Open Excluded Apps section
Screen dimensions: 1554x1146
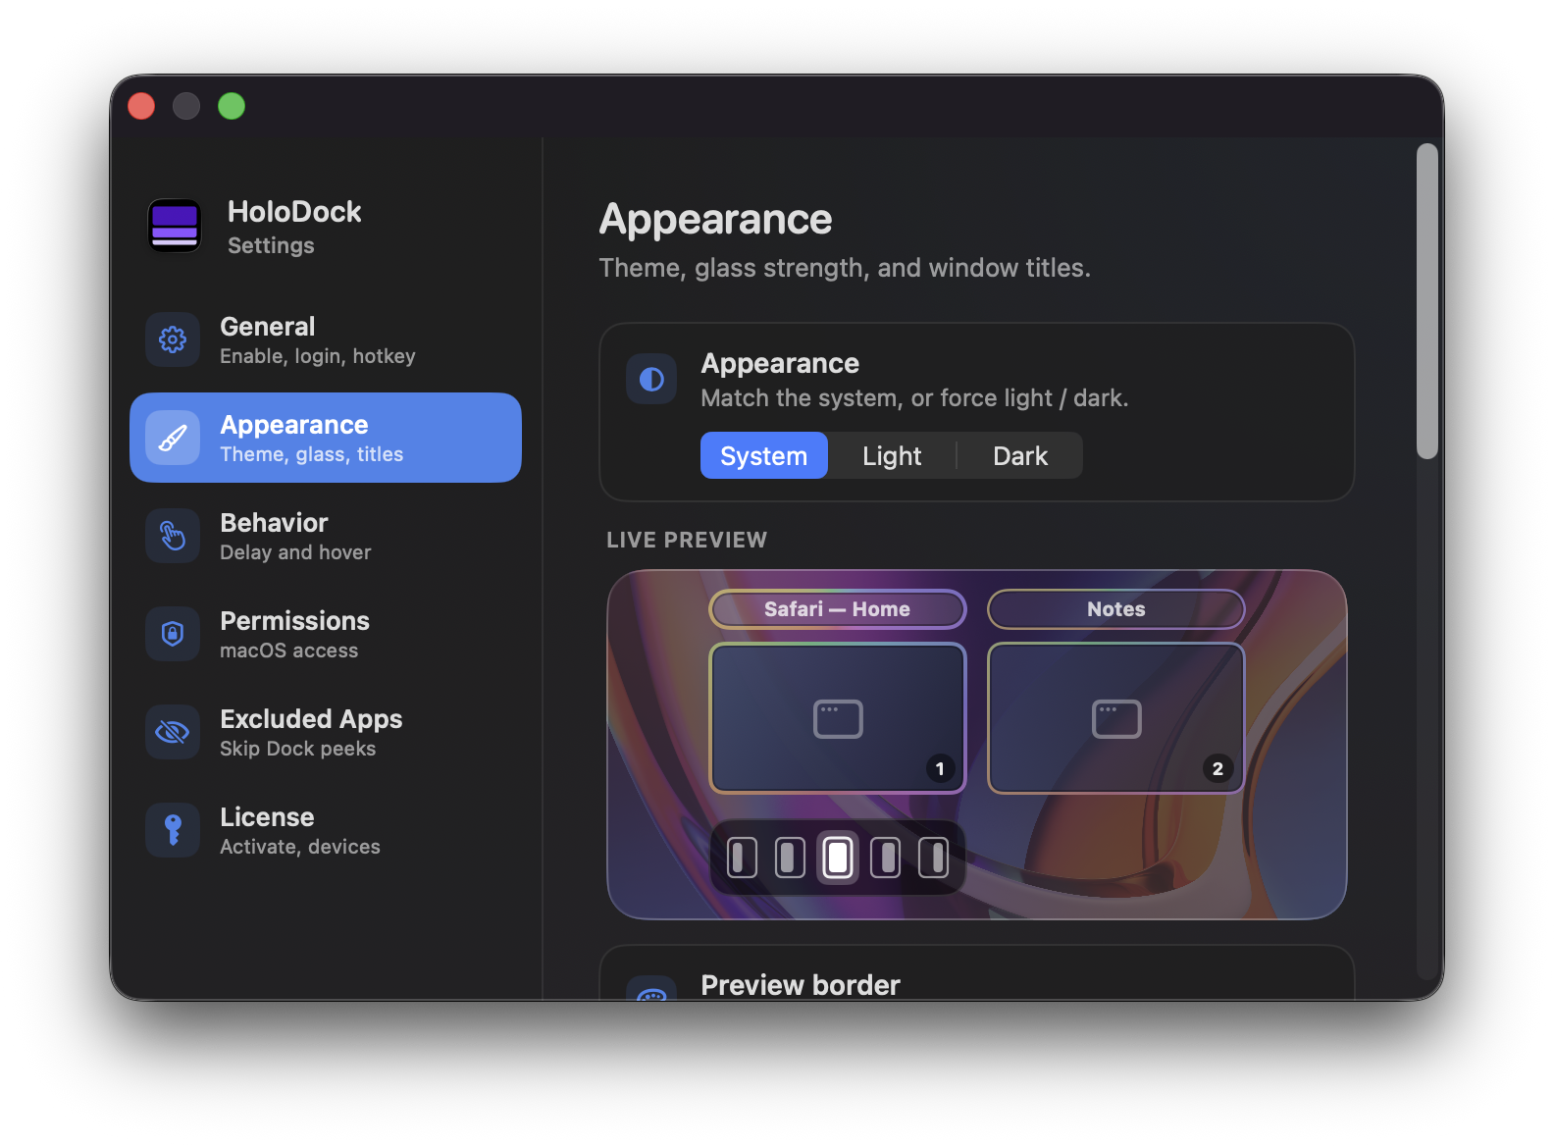coord(326,732)
